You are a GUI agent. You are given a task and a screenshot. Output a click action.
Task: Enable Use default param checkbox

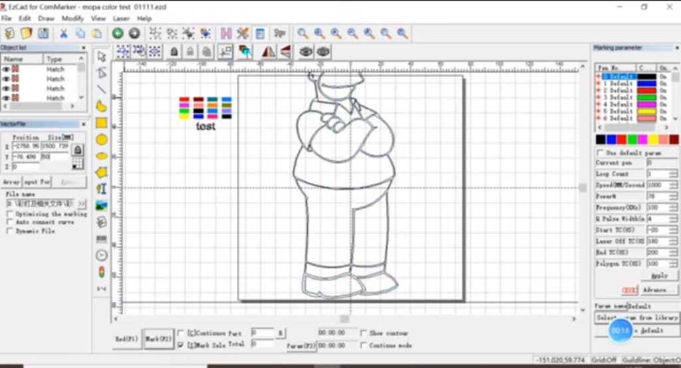click(x=601, y=153)
